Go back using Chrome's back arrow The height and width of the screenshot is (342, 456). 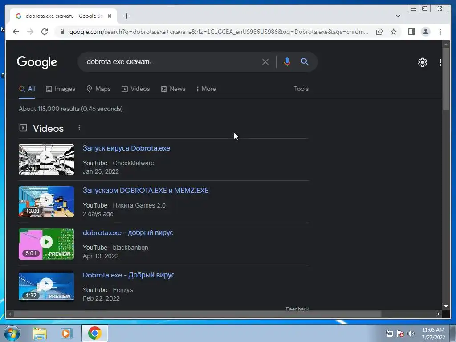[16, 32]
